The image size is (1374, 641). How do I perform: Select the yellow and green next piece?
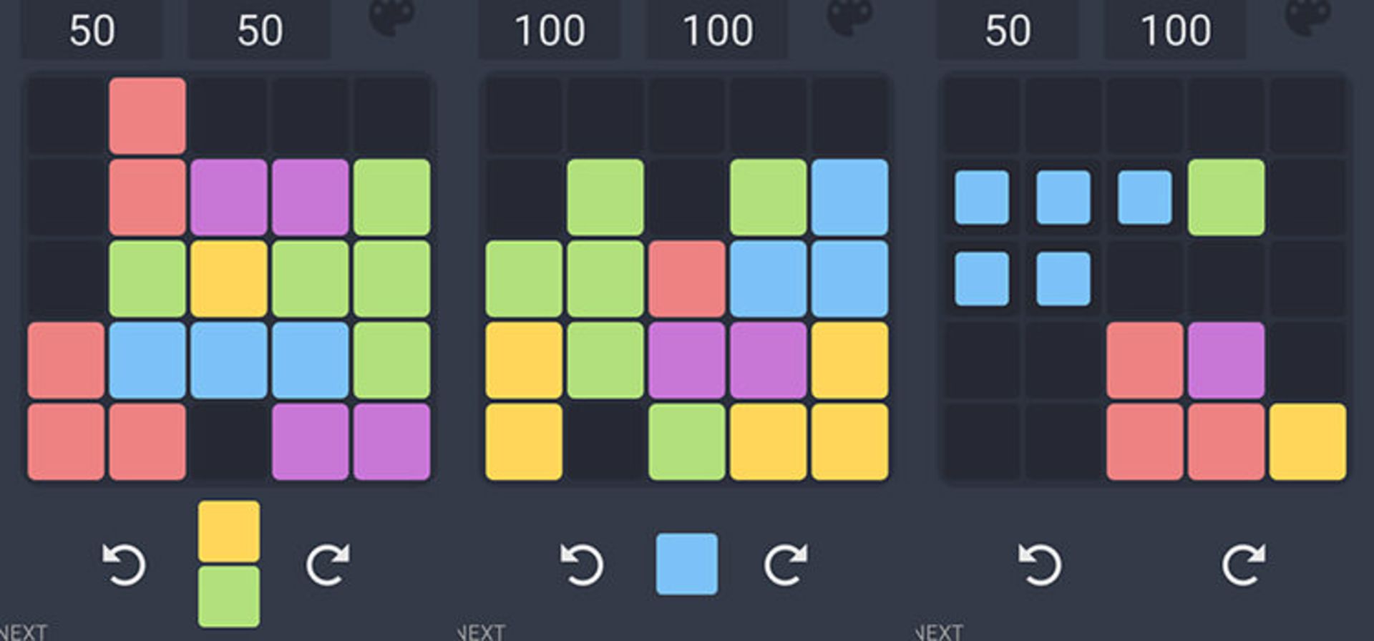point(229,564)
